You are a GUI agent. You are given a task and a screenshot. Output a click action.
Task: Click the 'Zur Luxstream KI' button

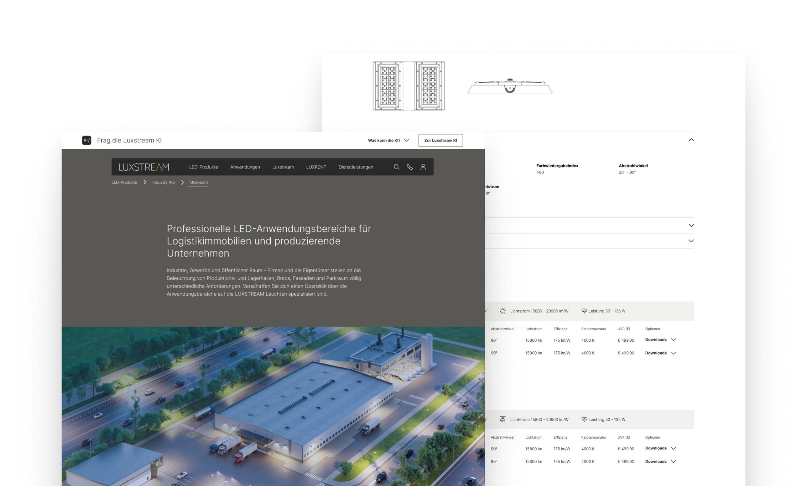tap(440, 141)
